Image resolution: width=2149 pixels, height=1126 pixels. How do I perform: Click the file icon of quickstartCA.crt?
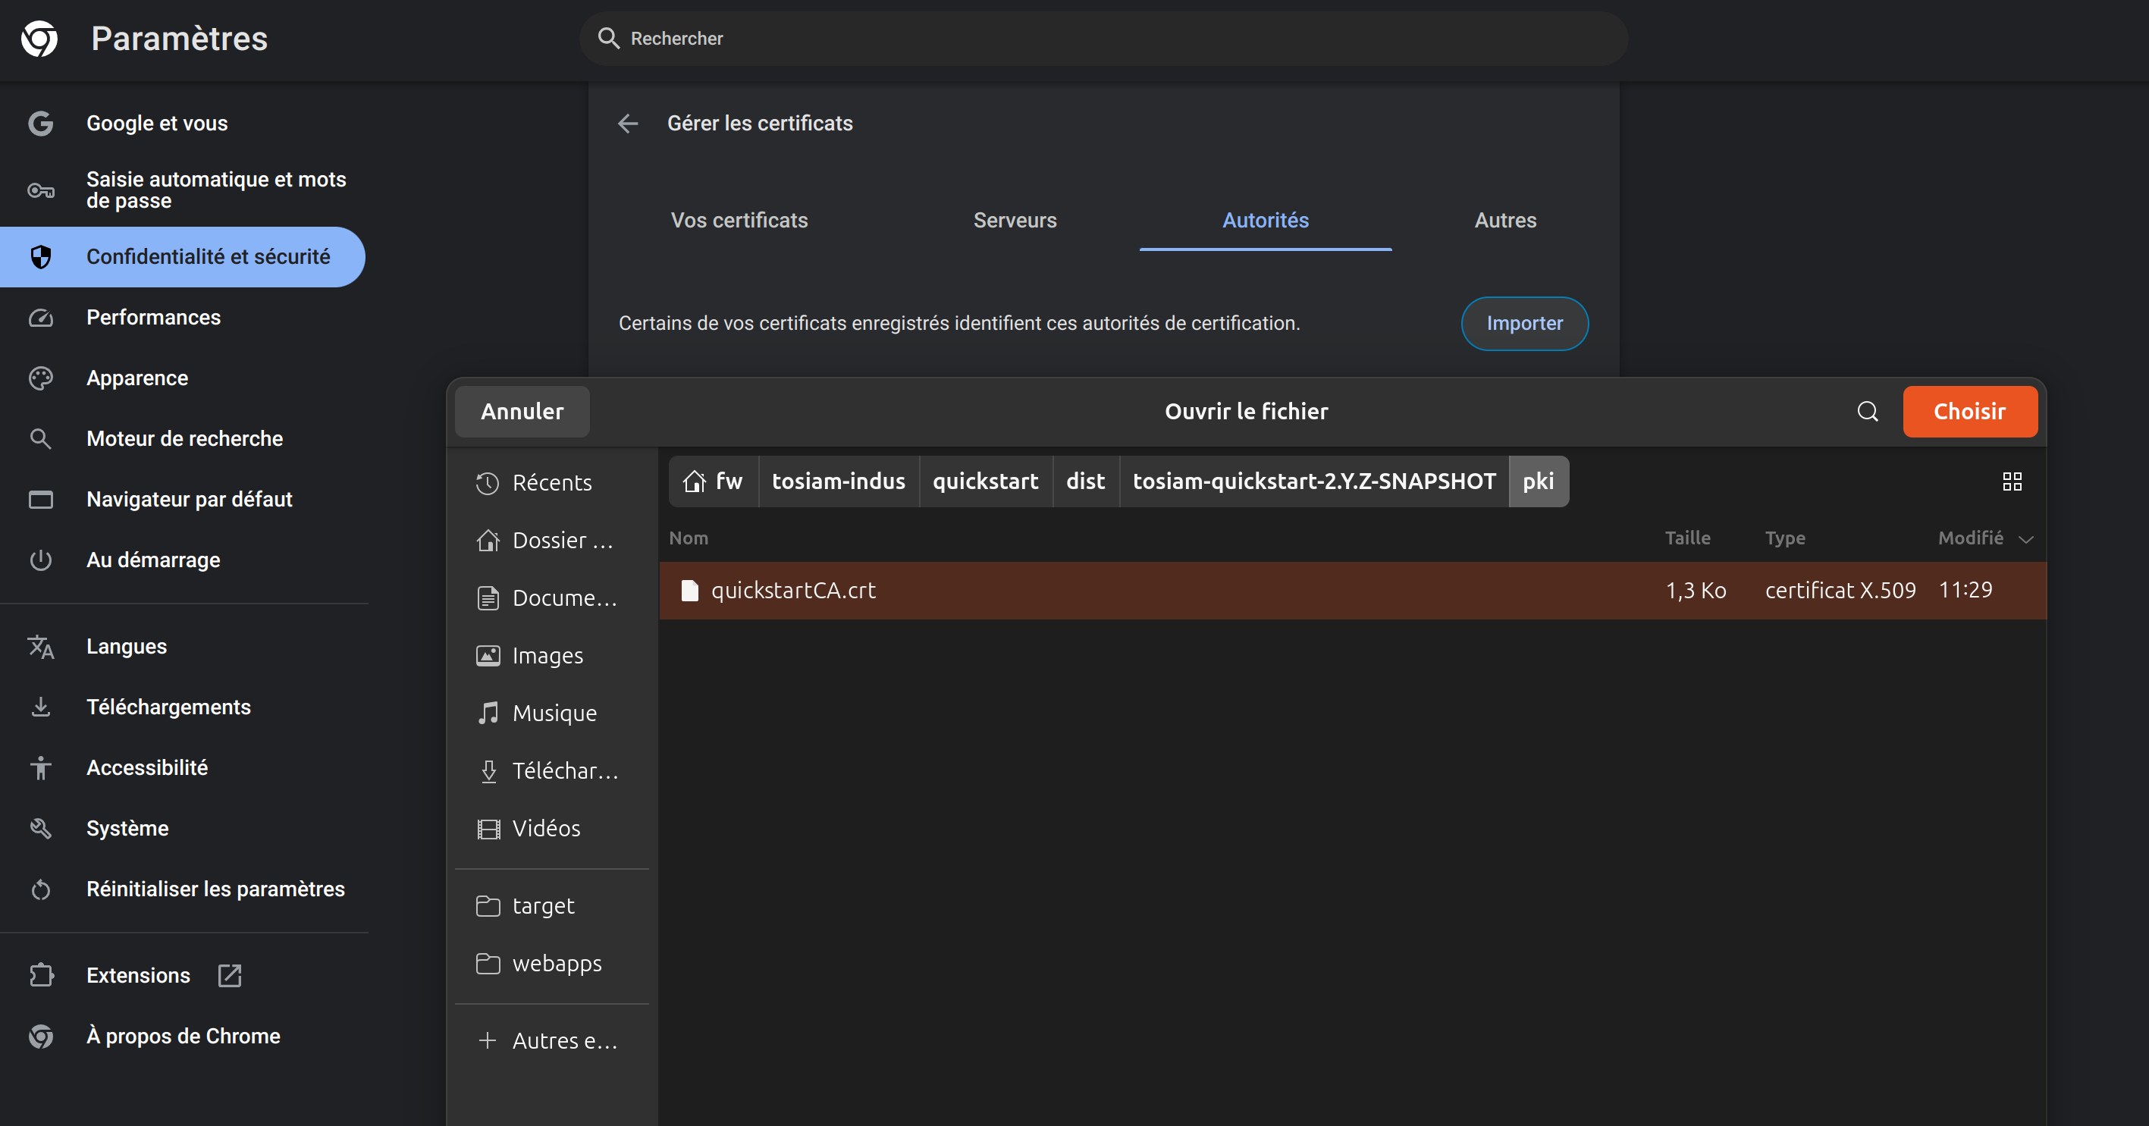pyautogui.click(x=690, y=591)
